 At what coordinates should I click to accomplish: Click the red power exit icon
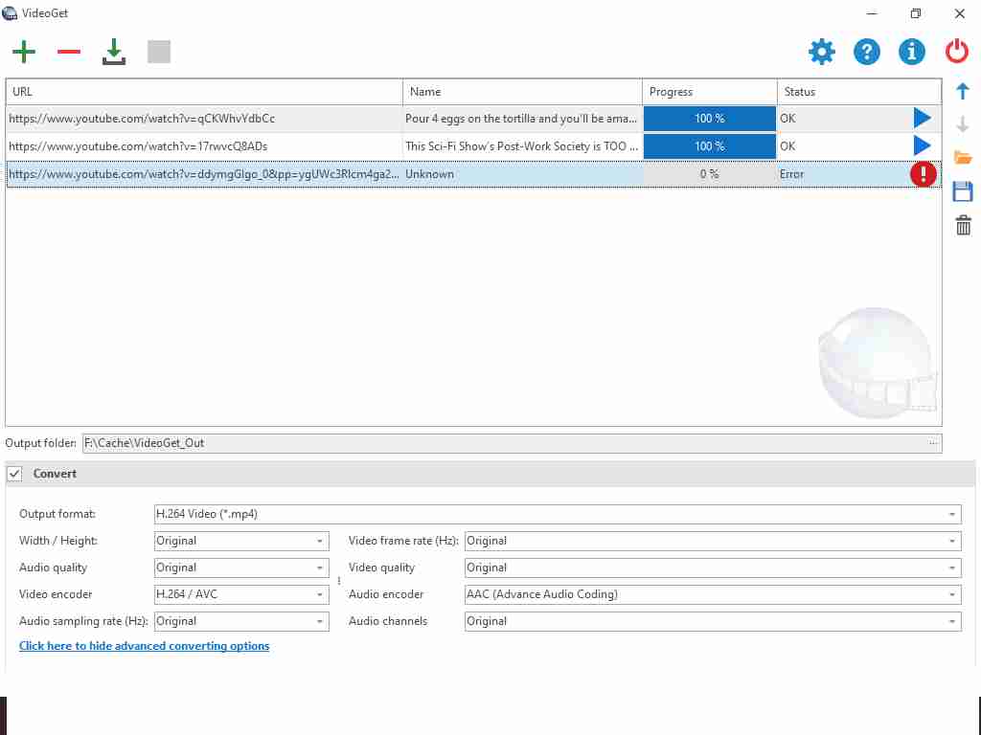coord(957,52)
